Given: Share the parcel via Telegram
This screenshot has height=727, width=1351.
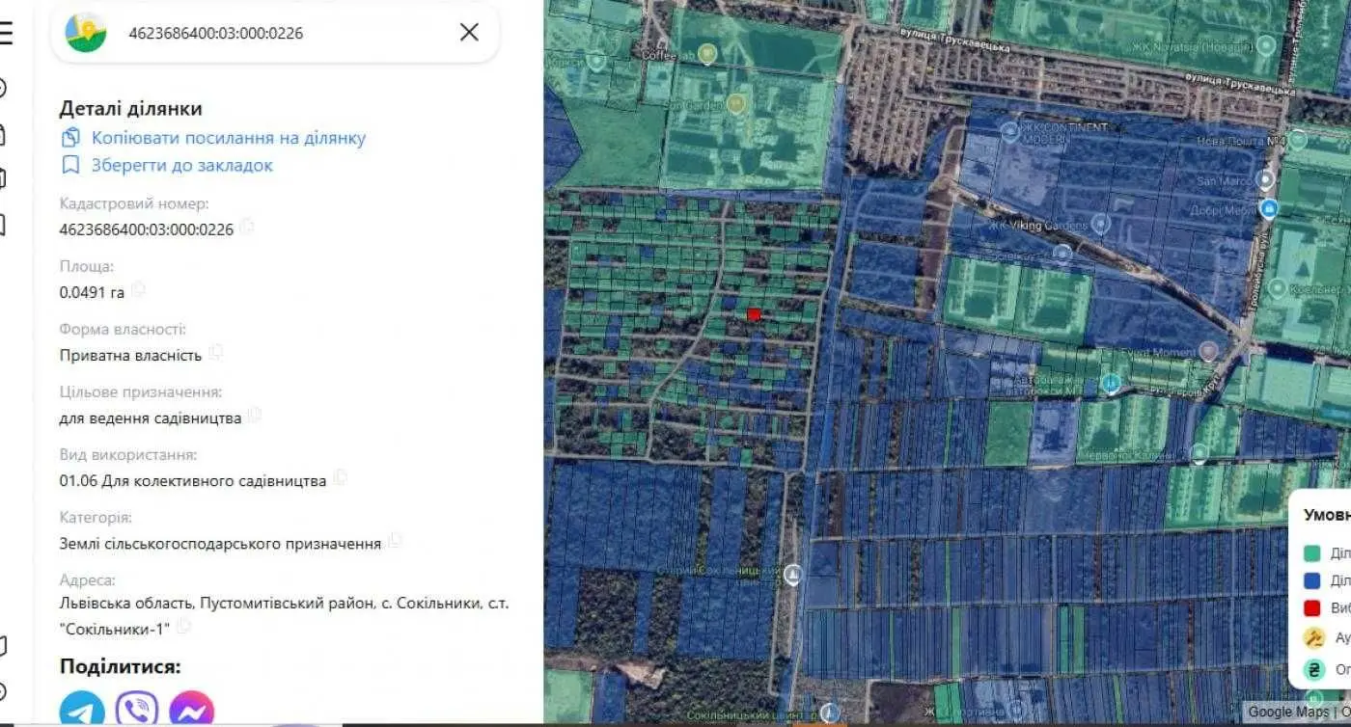Looking at the screenshot, I should tap(82, 710).
